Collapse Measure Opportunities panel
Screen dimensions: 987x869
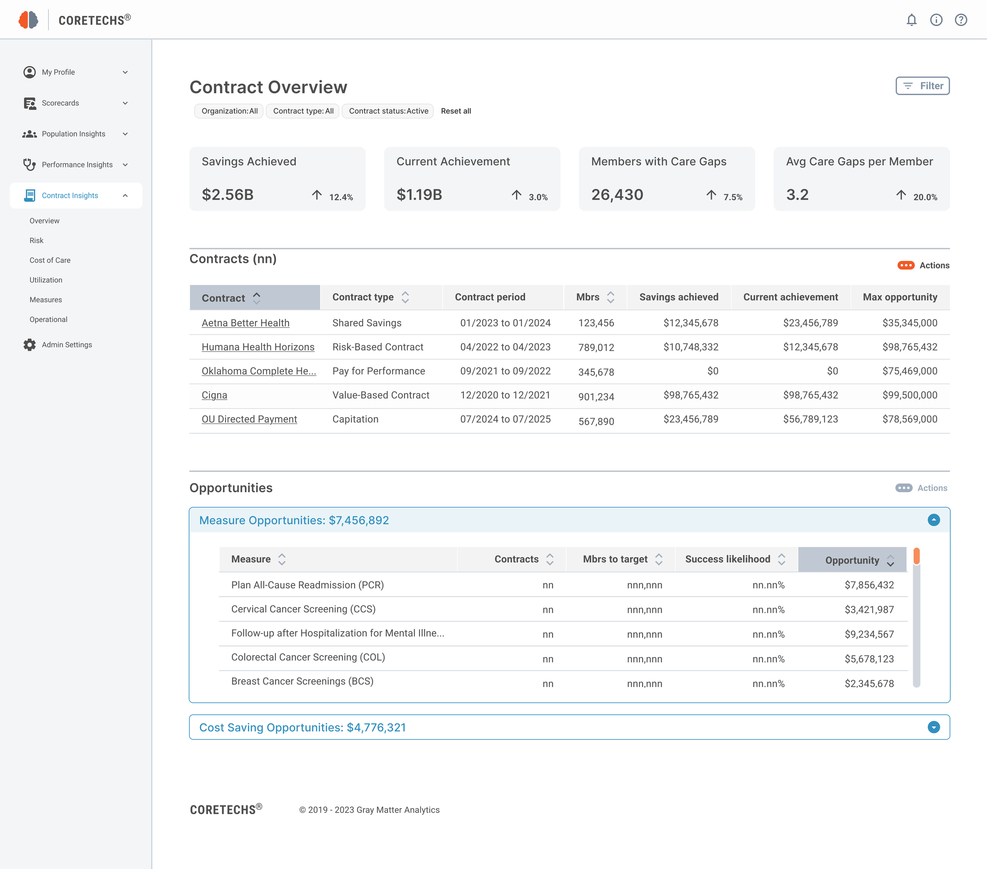tap(933, 520)
